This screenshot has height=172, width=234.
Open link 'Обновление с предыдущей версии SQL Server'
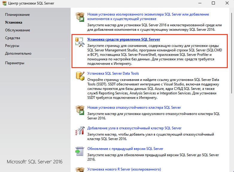pyautogui.click(x=125, y=149)
